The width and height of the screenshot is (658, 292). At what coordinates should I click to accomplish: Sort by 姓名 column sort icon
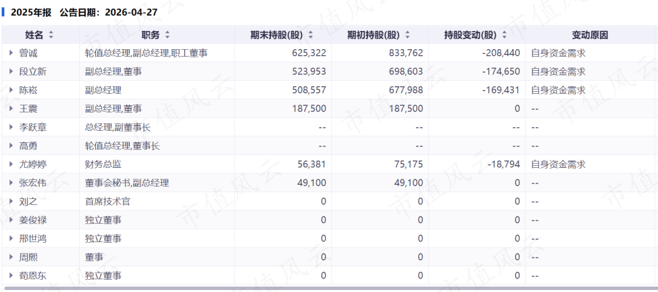[51, 35]
